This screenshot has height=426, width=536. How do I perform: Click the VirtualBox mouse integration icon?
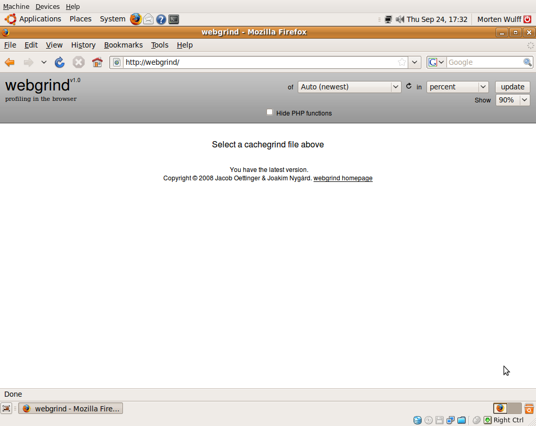476,420
